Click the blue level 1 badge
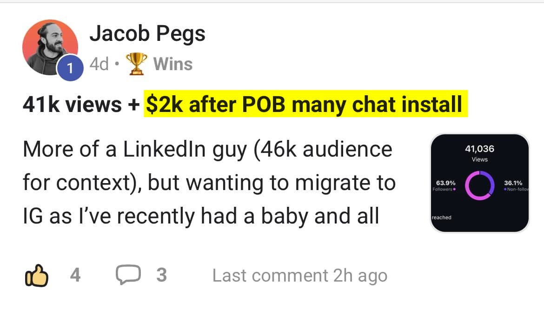This screenshot has width=544, height=309. point(69,69)
